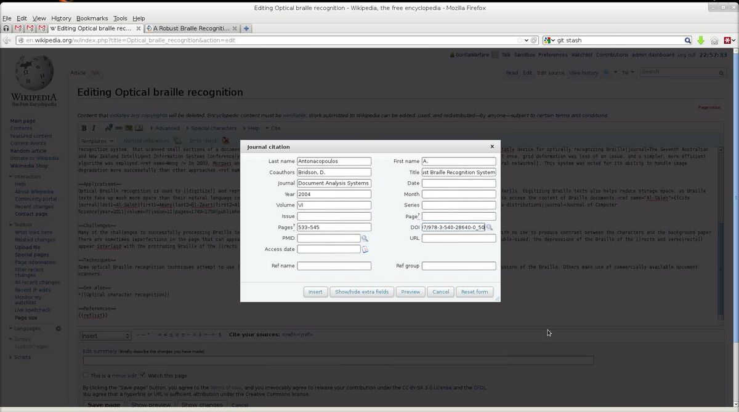
Task: Uncheck the Watch this page checkbox
Action: pyautogui.click(x=142, y=375)
